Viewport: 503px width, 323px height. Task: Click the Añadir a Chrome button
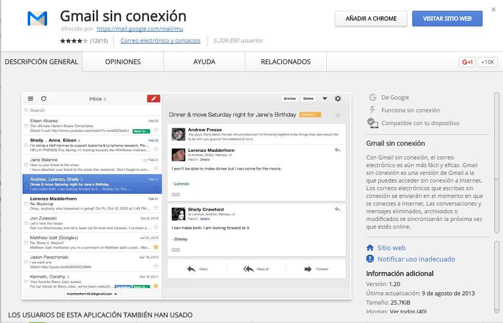pyautogui.click(x=371, y=18)
